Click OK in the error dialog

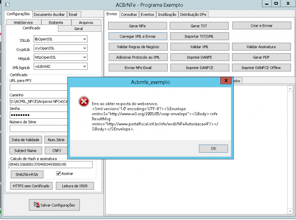(x=213, y=148)
